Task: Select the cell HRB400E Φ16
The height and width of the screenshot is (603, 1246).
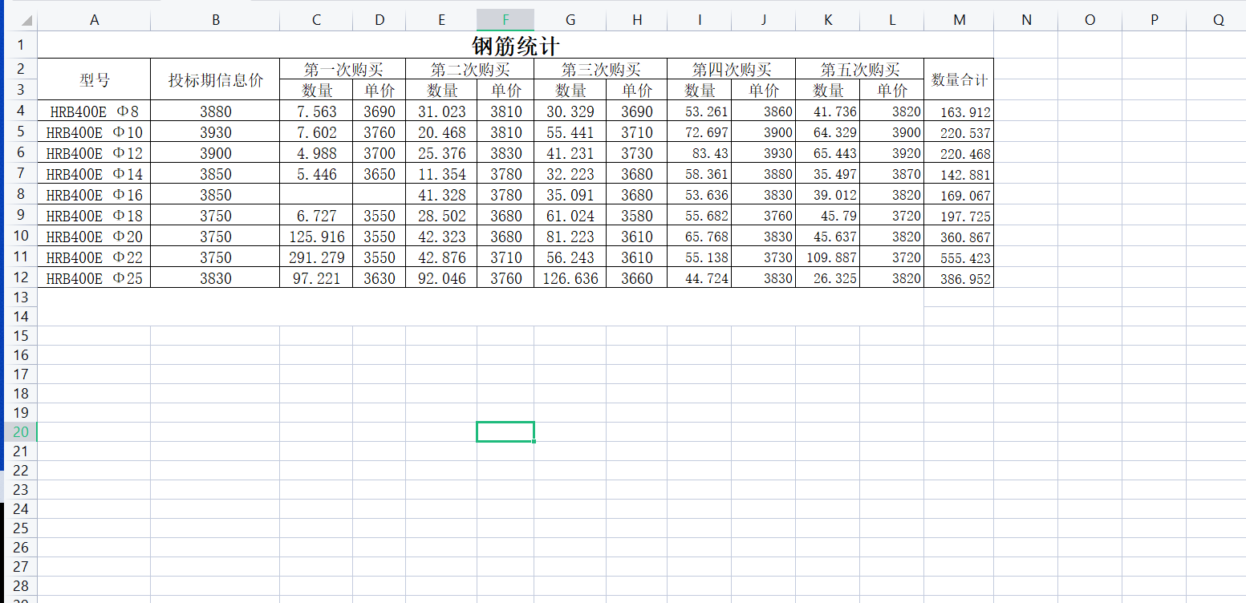Action: [94, 194]
